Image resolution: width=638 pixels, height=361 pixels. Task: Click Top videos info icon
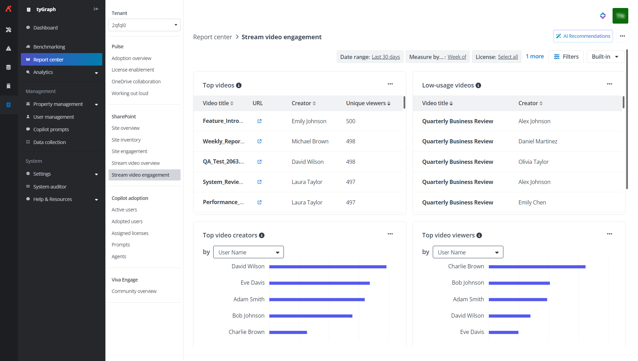pyautogui.click(x=239, y=85)
